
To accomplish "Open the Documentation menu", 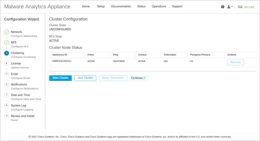I will (x=121, y=7).
